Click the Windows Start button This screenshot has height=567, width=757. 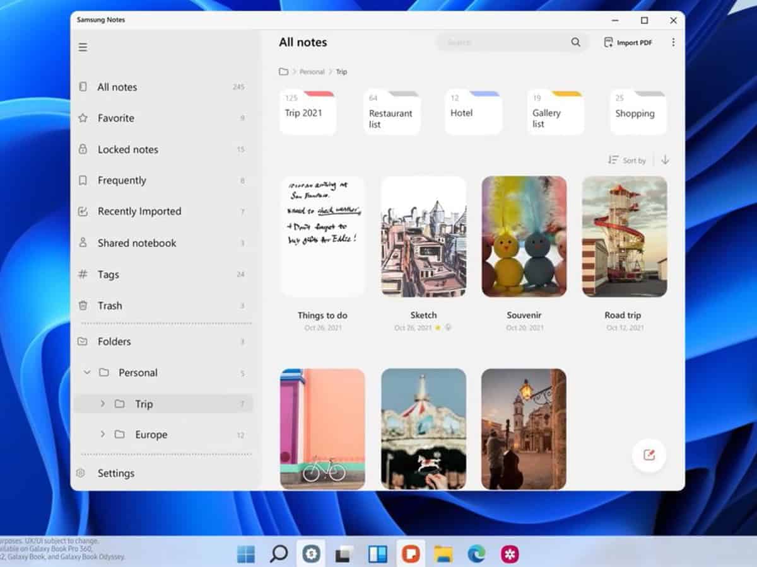click(x=245, y=554)
